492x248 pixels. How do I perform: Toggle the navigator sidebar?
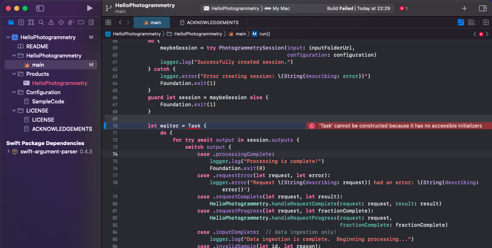coord(40,8)
